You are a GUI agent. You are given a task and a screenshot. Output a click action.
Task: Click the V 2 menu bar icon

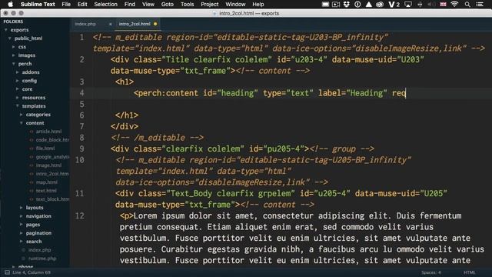pos(394,4)
